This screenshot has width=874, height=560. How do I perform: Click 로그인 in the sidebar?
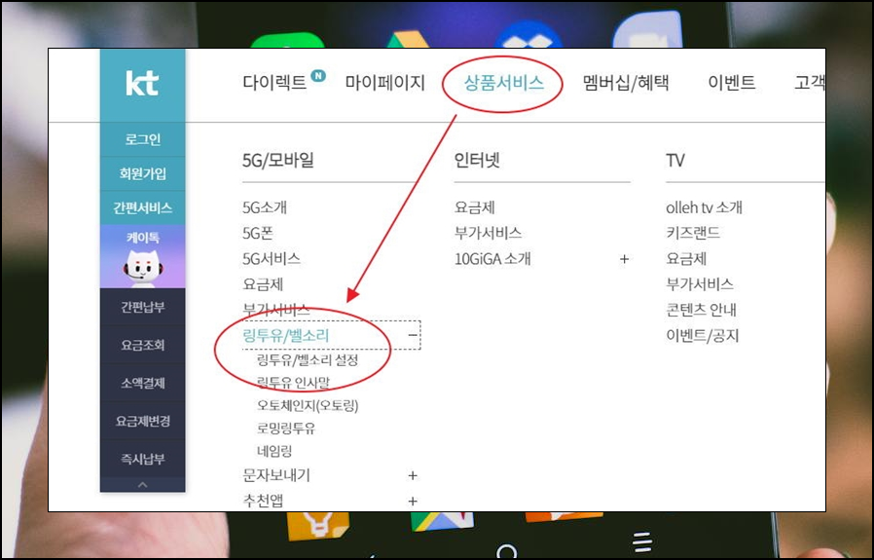click(x=143, y=139)
